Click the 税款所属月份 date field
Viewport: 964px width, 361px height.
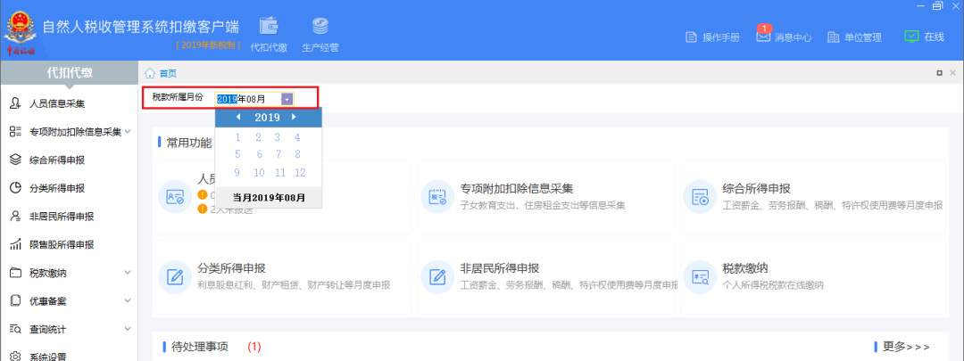coord(254,99)
